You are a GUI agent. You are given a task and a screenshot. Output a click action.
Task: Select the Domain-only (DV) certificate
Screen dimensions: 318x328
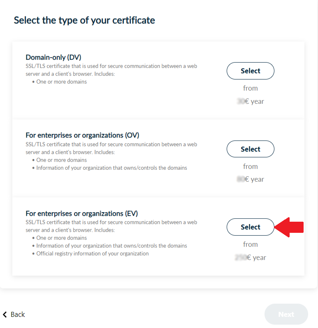tap(250, 71)
